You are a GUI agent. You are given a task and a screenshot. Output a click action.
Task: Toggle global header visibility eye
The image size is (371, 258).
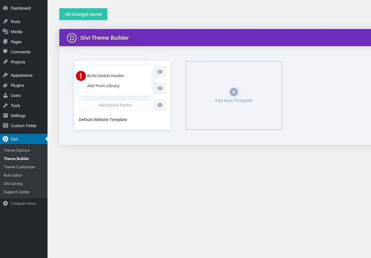160,72
